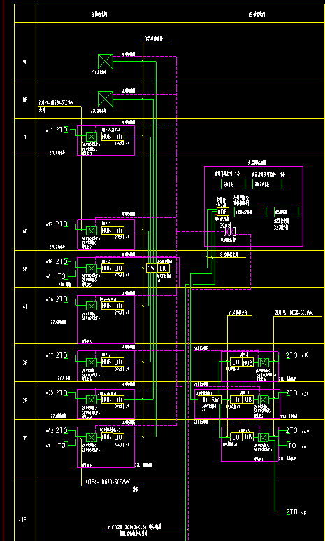
Task: Select the 7F floor label
Action: [x=24, y=137]
